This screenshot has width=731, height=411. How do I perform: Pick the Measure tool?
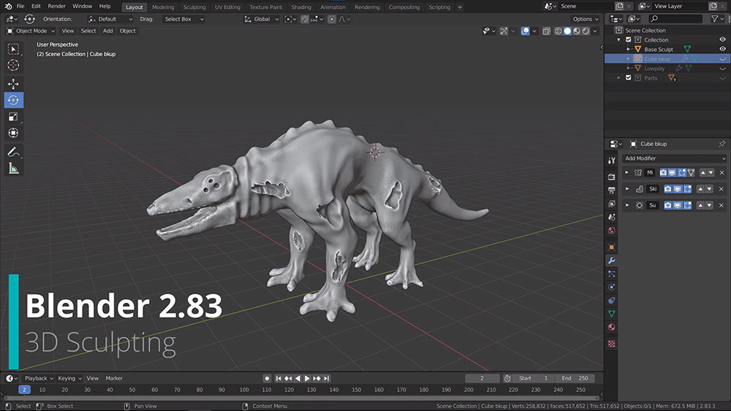13,169
